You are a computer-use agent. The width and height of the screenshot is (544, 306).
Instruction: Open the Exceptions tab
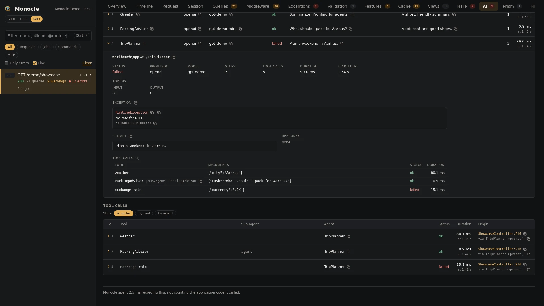(x=303, y=6)
